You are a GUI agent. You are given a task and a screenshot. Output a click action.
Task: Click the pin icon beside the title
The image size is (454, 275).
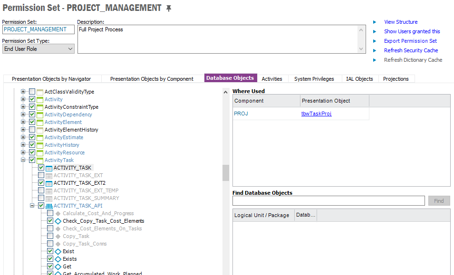(168, 9)
